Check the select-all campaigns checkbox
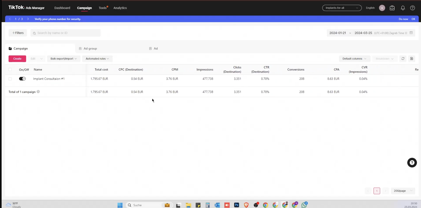 click(10, 69)
